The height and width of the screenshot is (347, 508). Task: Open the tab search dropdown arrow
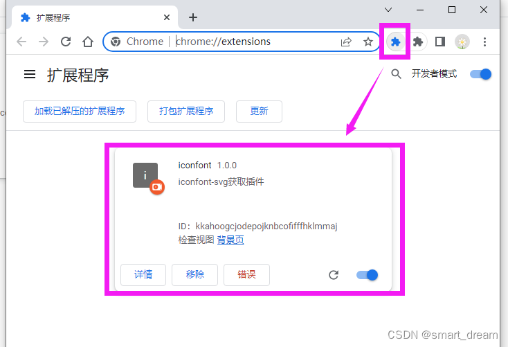(x=388, y=10)
